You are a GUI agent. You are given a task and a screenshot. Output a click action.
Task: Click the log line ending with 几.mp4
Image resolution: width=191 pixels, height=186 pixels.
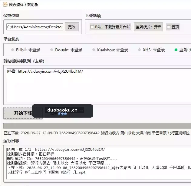[46, 172]
